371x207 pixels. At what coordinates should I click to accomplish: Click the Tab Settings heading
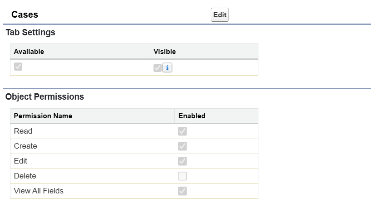30,33
